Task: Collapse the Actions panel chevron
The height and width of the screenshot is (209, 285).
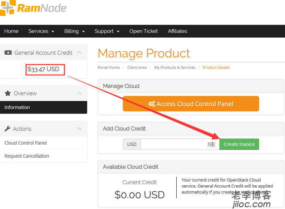Action: [79, 129]
